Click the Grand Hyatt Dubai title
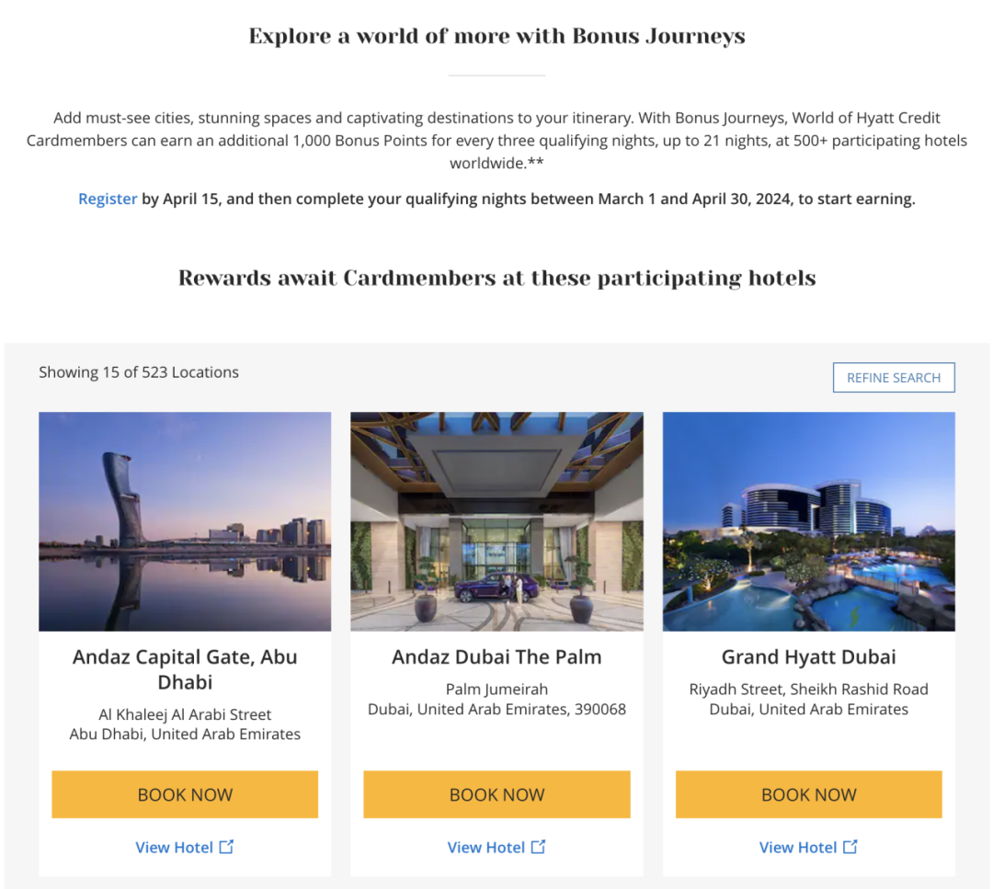993x889 pixels. pyautogui.click(x=809, y=657)
